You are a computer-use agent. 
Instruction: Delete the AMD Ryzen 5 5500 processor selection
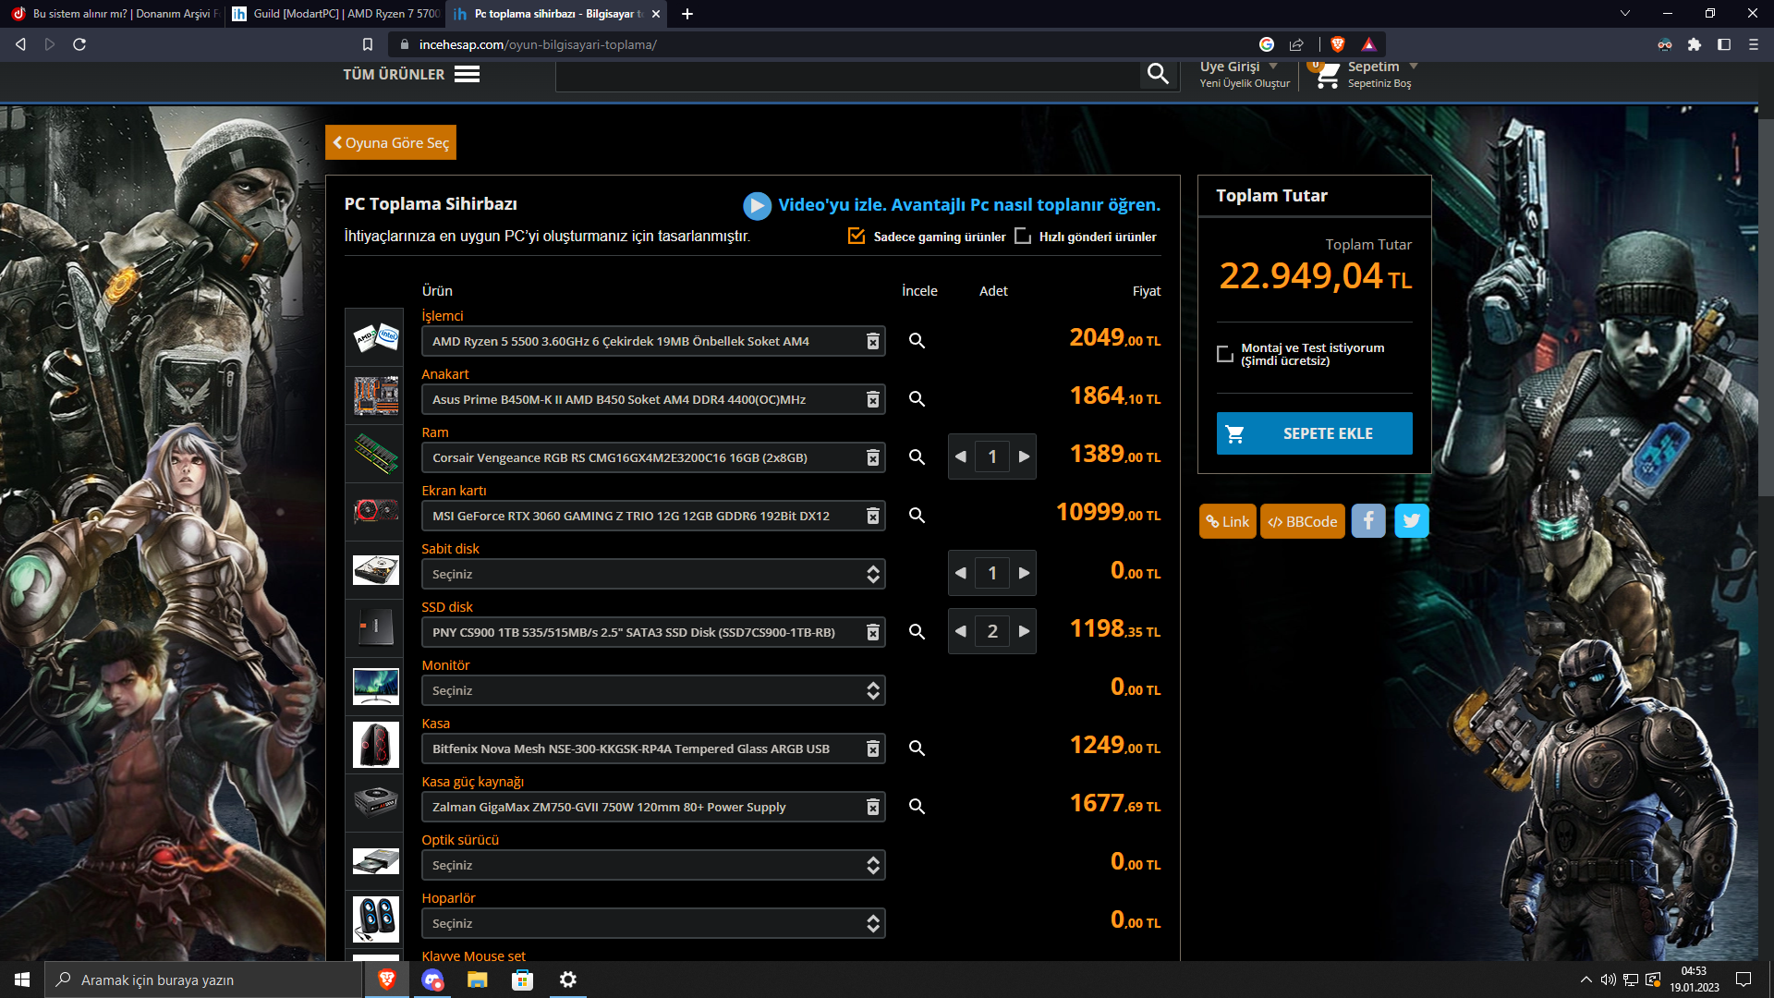[872, 341]
